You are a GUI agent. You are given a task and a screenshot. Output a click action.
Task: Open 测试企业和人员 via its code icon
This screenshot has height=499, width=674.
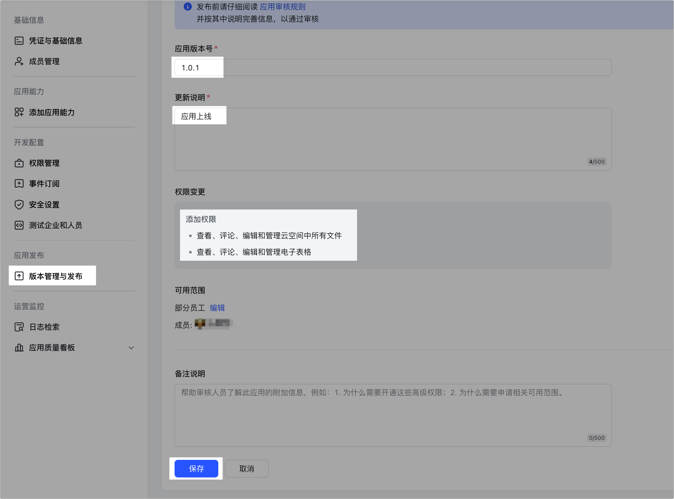coord(19,225)
